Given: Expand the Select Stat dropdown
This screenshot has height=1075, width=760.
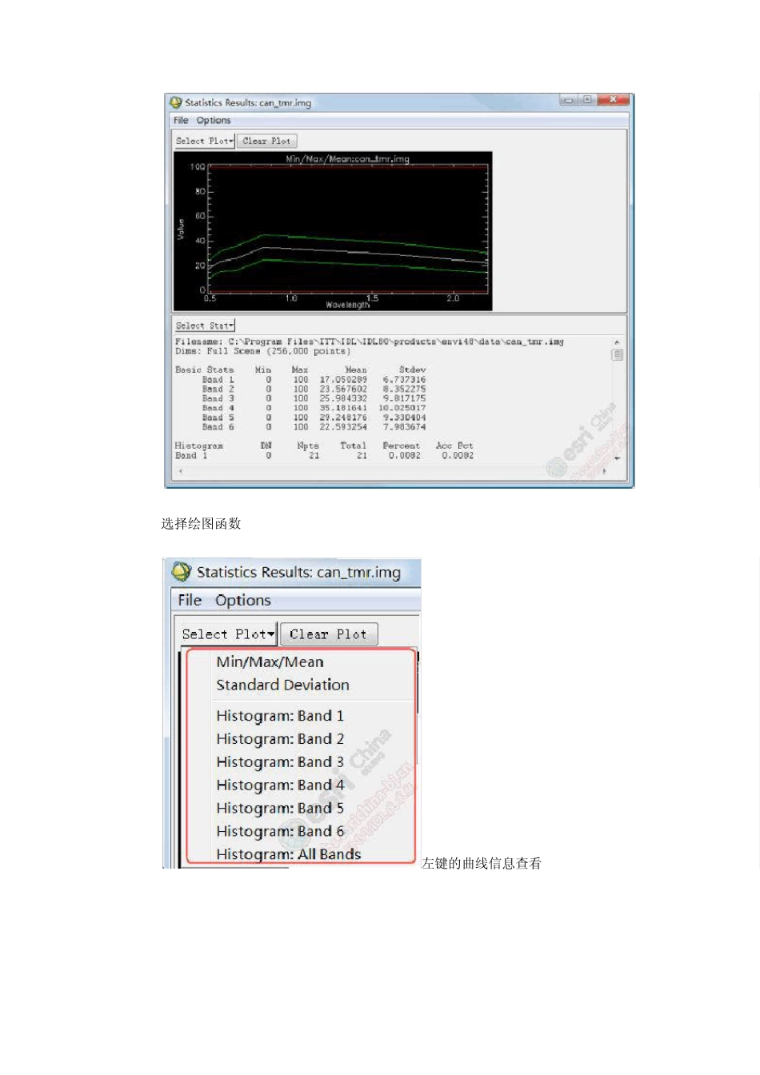Looking at the screenshot, I should 205,326.
